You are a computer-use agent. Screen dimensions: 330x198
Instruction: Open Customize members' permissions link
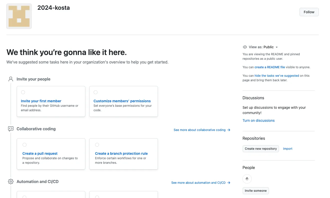click(x=122, y=101)
